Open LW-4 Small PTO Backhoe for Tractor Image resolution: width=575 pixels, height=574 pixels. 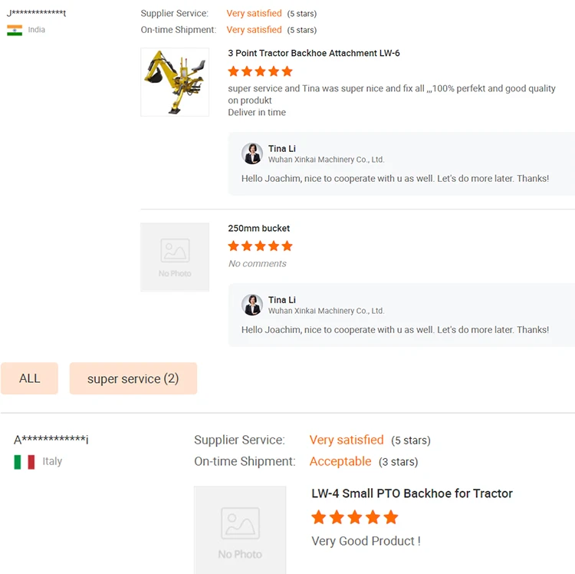(412, 493)
